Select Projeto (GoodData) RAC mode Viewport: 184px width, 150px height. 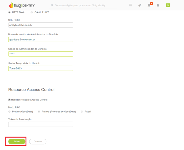[x=9, y=112]
